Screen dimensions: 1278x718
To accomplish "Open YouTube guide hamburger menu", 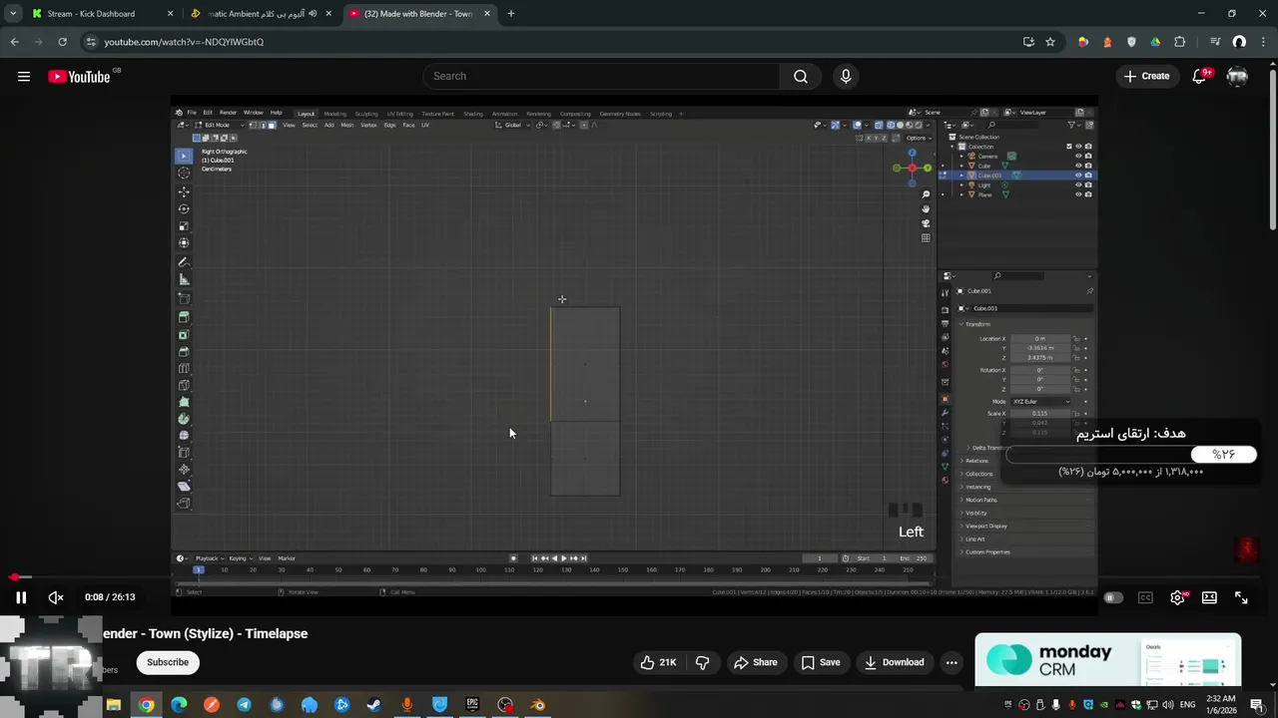I will [24, 76].
